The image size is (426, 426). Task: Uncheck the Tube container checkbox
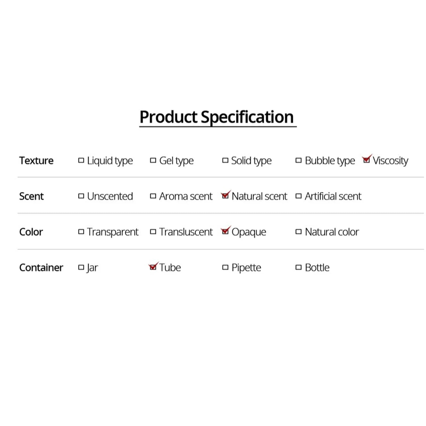click(x=153, y=267)
